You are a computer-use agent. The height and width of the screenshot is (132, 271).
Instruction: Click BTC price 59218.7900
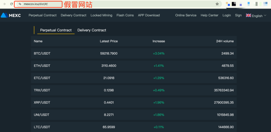(109, 54)
